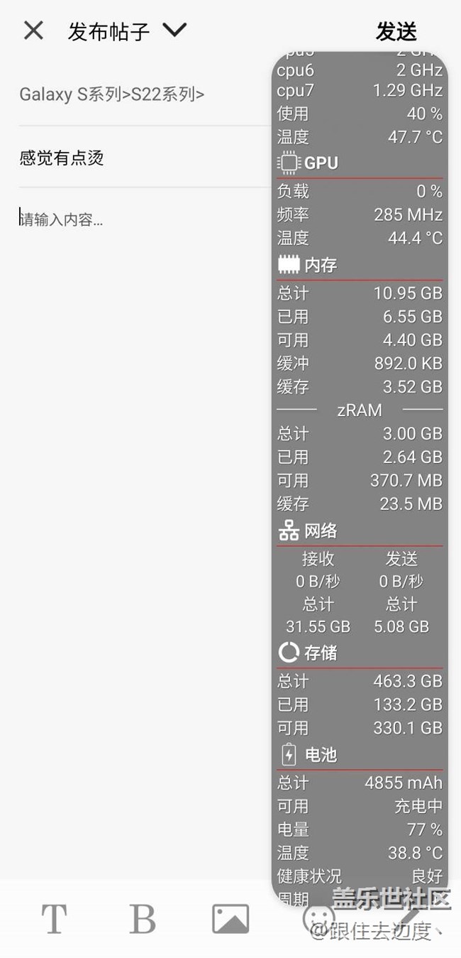Tap the 健康状况 battery health row
Screen dimensions: 461x958
pyautogui.click(x=360, y=876)
